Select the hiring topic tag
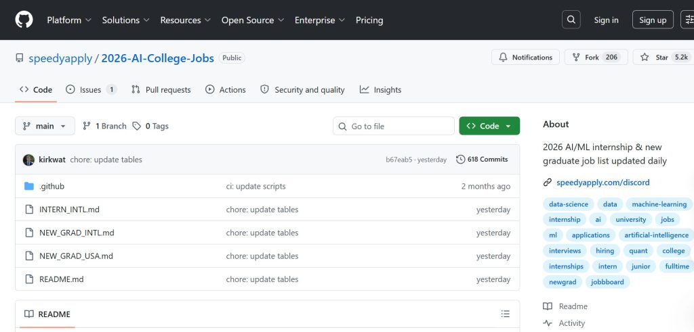 (x=605, y=251)
